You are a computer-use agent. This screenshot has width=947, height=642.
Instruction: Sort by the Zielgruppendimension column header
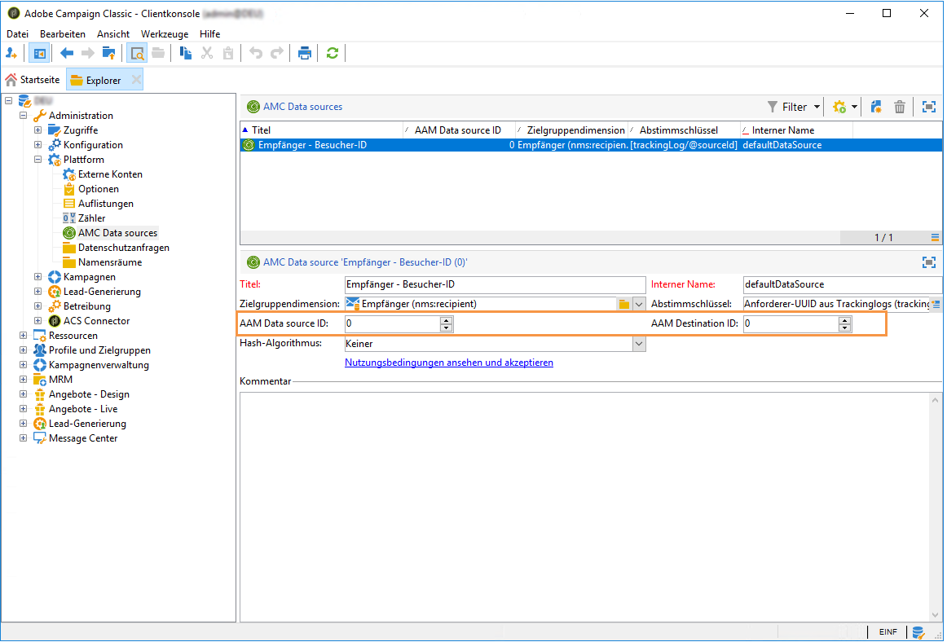coord(571,130)
